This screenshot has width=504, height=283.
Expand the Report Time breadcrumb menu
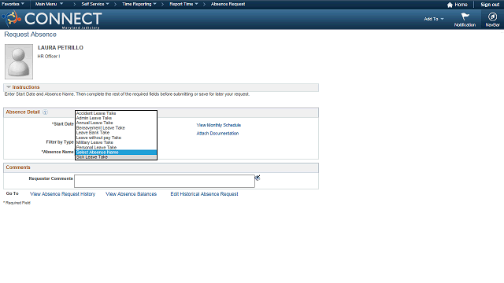click(x=183, y=4)
